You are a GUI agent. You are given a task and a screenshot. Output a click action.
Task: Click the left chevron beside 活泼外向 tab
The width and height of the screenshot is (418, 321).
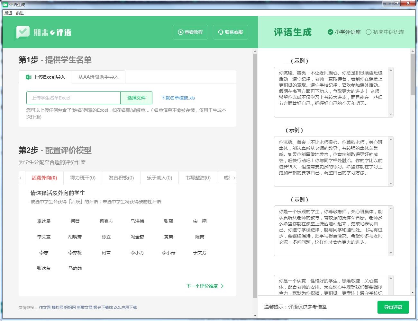21,178
